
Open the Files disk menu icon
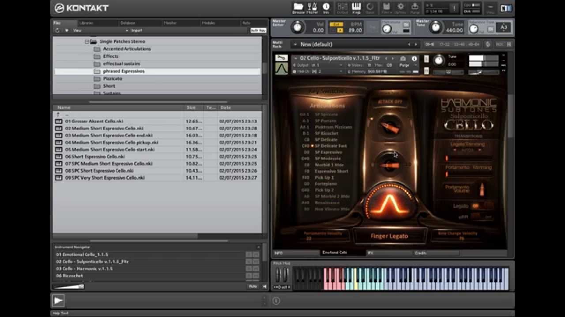pos(386,7)
